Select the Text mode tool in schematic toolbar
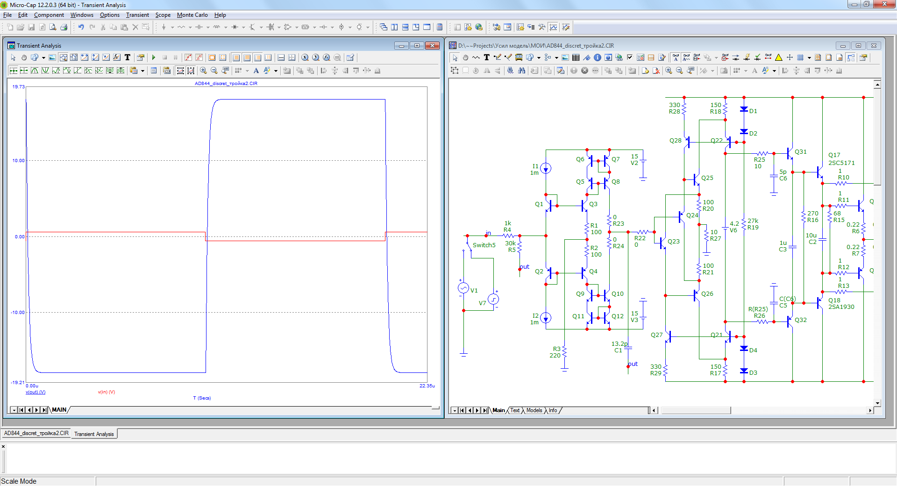This screenshot has height=486, width=897. (x=486, y=57)
